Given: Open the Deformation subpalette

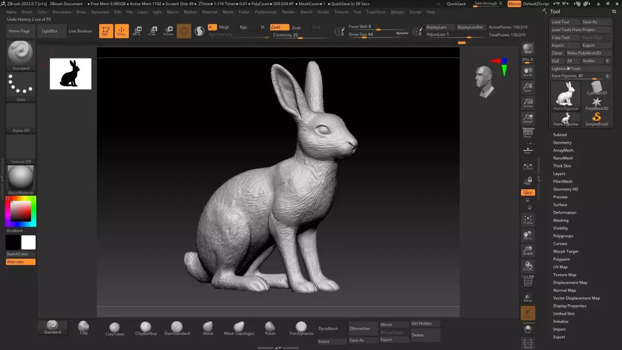Looking at the screenshot, I should [x=564, y=213].
